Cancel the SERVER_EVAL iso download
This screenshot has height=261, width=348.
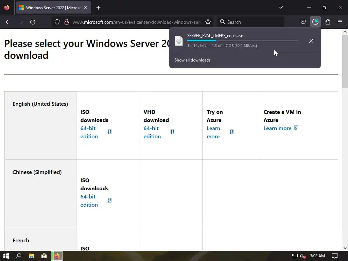(311, 41)
